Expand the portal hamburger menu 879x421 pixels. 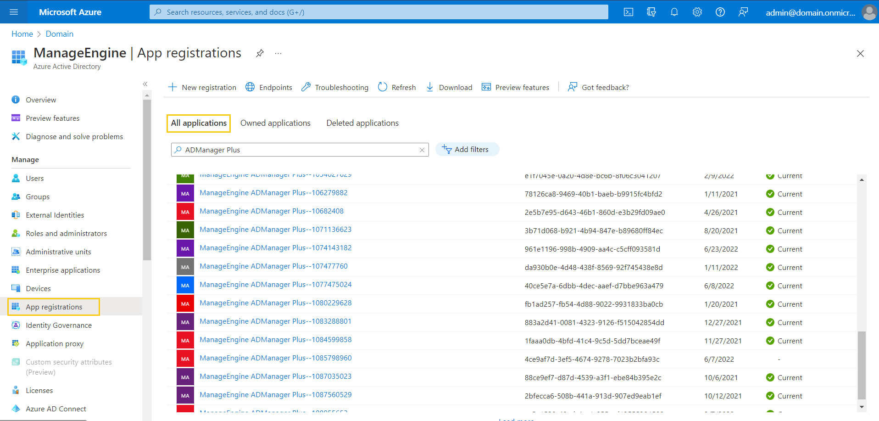(14, 12)
